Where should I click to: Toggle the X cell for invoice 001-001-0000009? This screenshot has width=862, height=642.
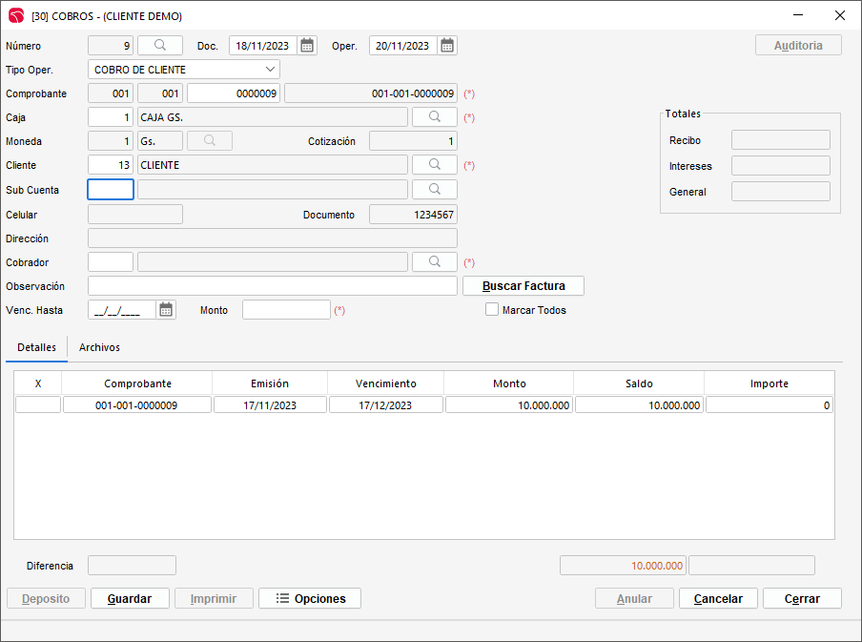tap(38, 404)
